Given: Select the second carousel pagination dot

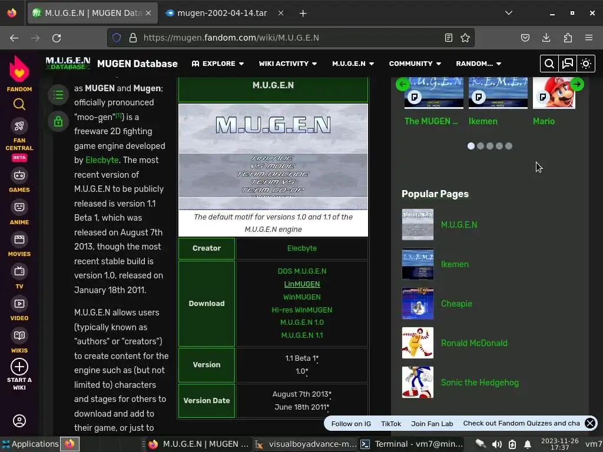Looking at the screenshot, I should (x=481, y=146).
